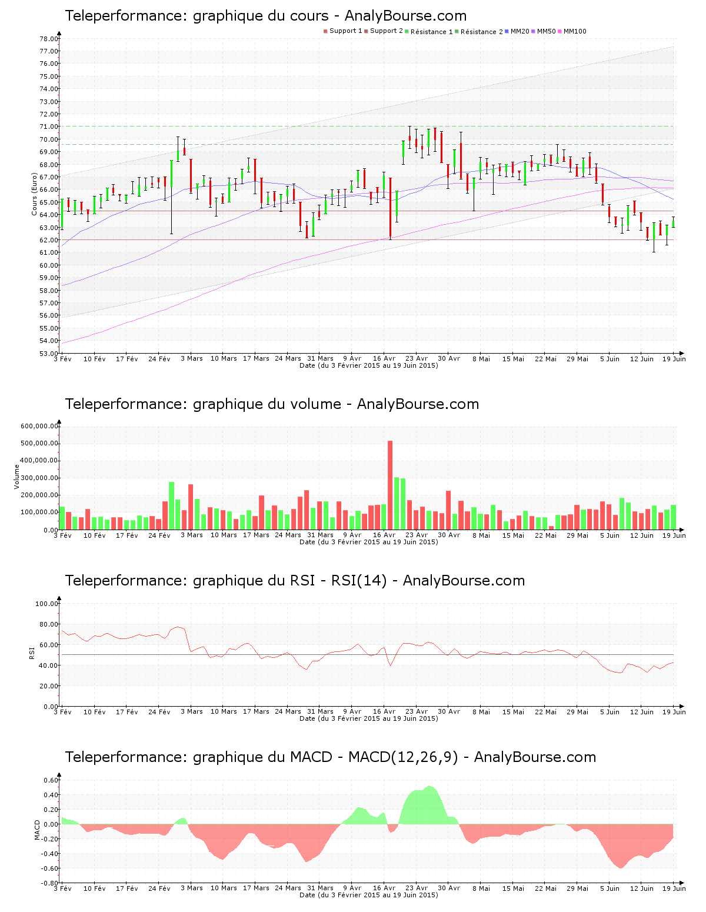Screen dimensions: 706x912
Task: Click the 'graphique du cours' chart title
Action: click(x=266, y=16)
